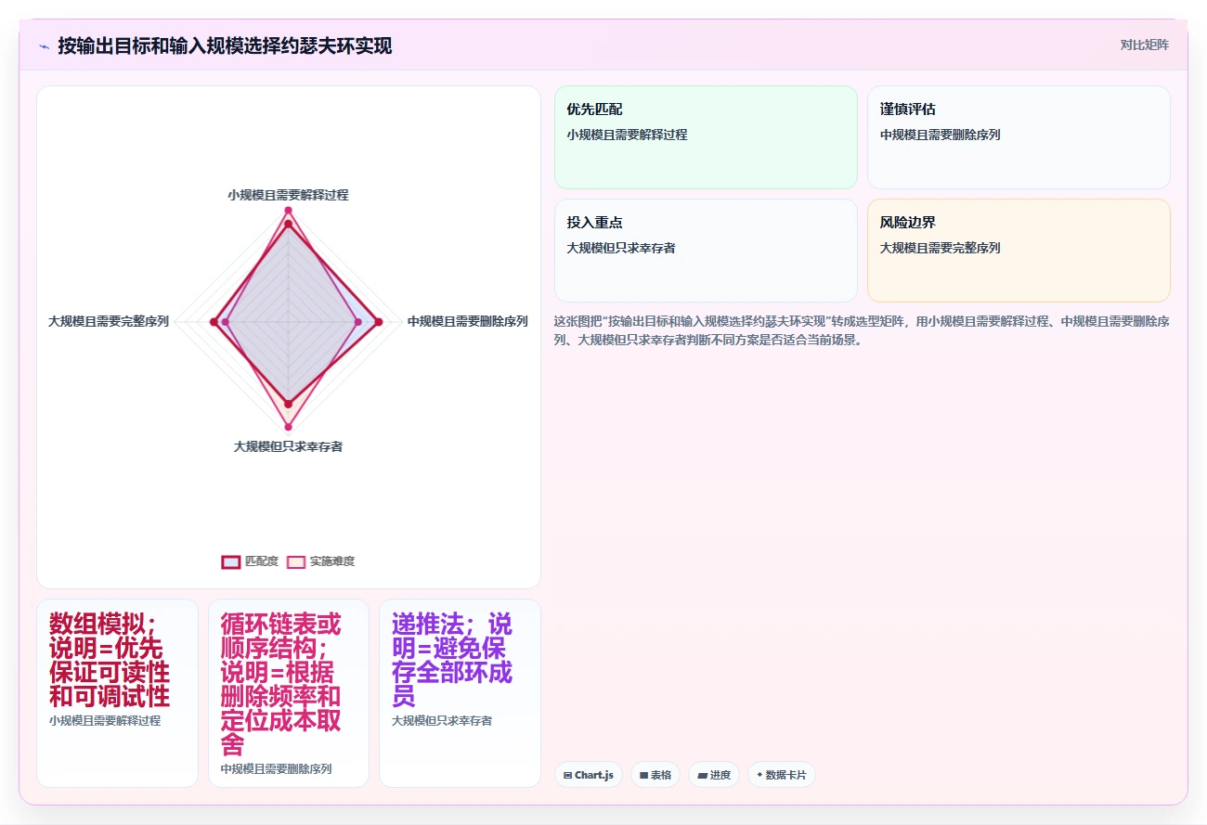Click the title 按输出目标和输入规模选择约瑟夫环实现
This screenshot has height=825, width=1207.
[x=225, y=45]
